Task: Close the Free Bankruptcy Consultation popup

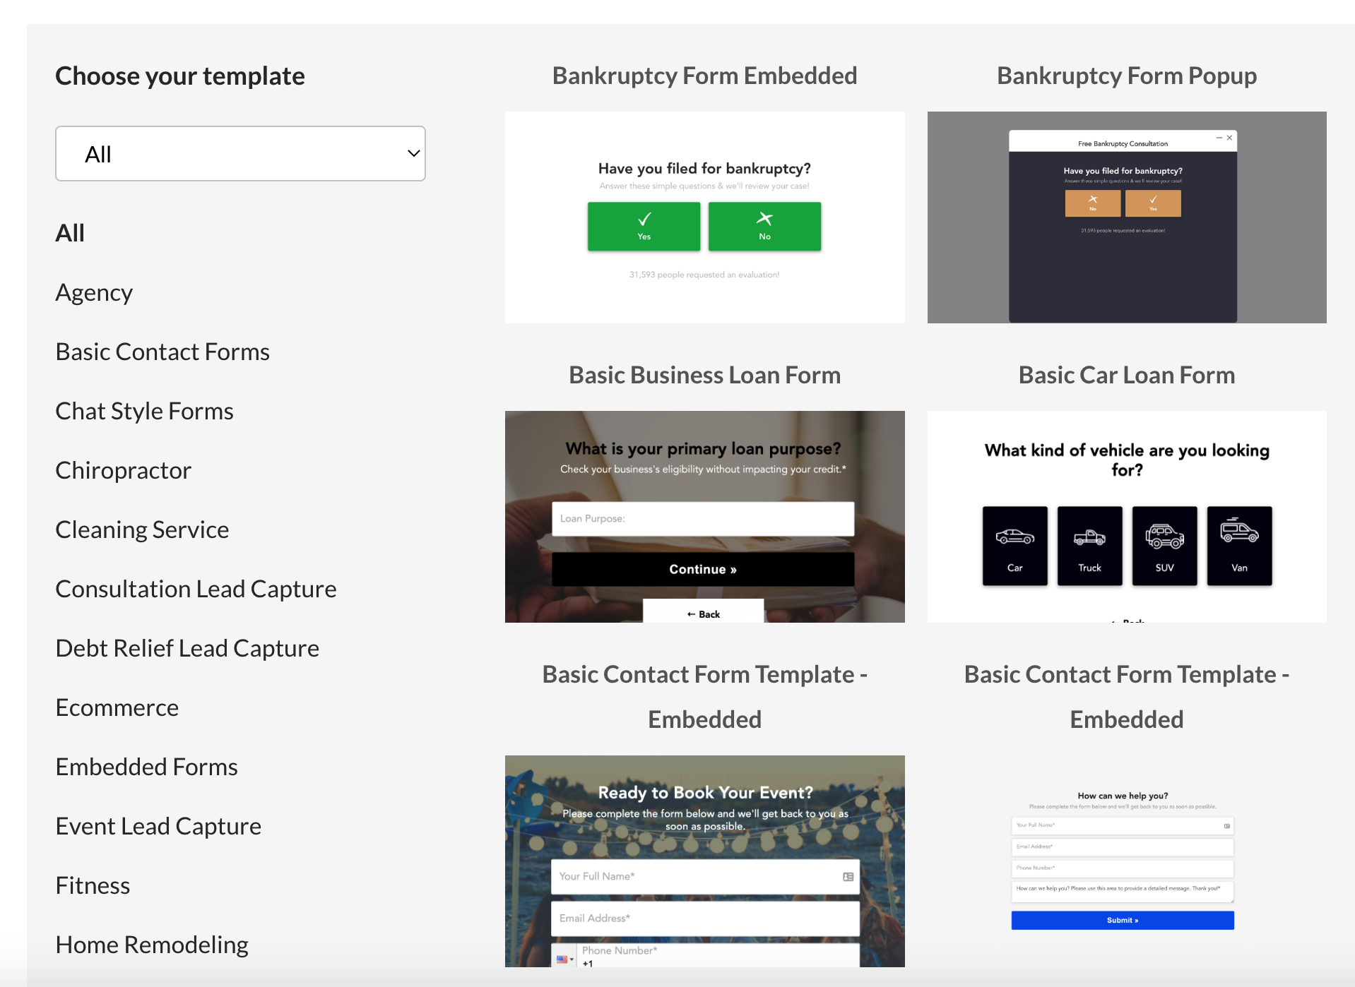Action: (1229, 138)
